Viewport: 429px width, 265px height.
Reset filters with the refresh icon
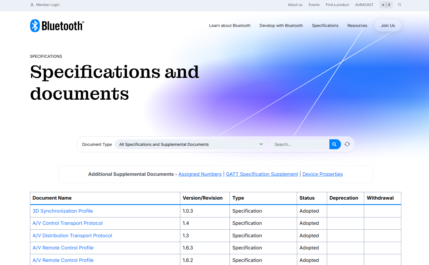click(347, 144)
